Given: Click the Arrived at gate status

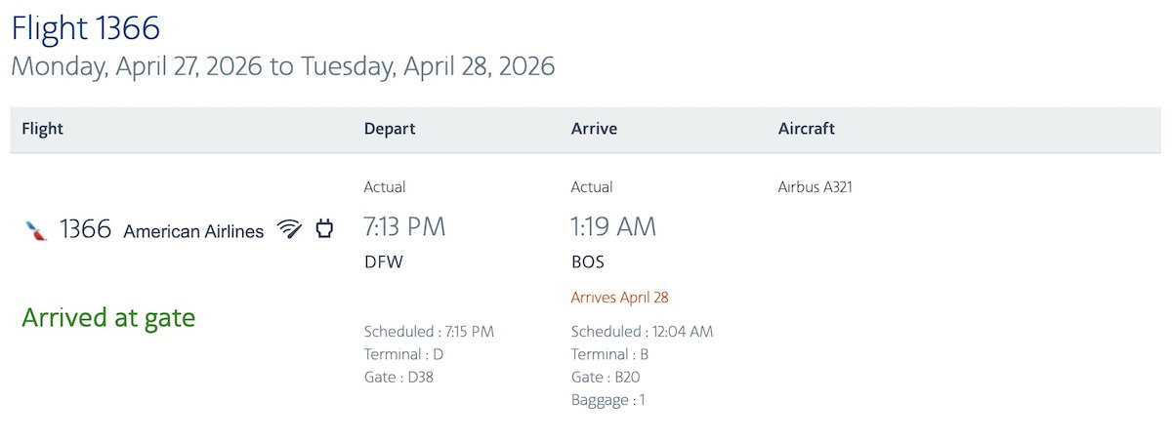Looking at the screenshot, I should pos(108,317).
